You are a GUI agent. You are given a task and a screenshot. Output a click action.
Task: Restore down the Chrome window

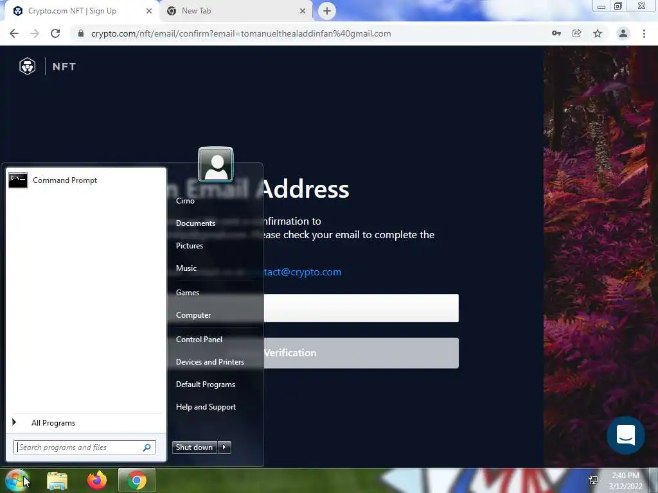point(618,6)
